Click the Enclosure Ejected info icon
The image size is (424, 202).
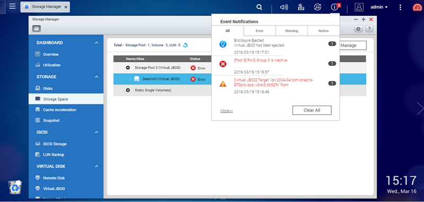(223, 44)
